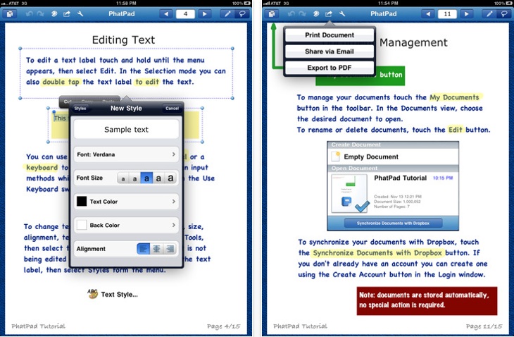Select lasso selection tool on right screen
The height and width of the screenshot is (337, 514).
(504, 14)
